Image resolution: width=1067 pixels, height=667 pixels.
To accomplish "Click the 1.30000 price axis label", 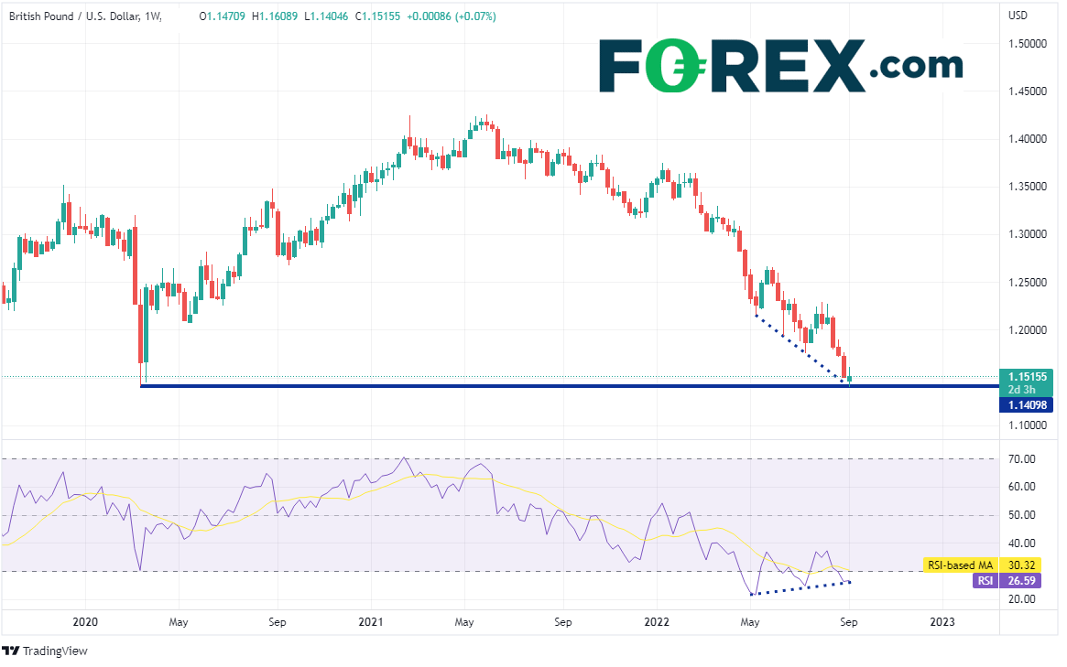I will (1028, 234).
